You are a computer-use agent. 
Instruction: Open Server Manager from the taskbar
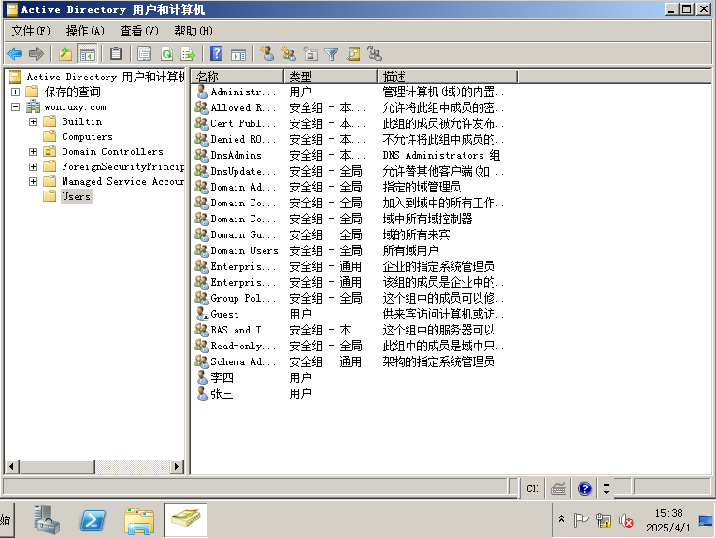click(46, 520)
